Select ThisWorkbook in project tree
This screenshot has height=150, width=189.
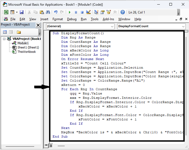click(27, 52)
